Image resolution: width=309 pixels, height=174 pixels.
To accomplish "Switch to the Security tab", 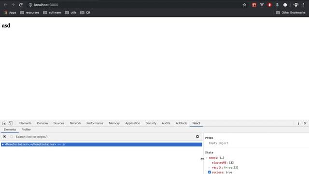I will click(151, 123).
